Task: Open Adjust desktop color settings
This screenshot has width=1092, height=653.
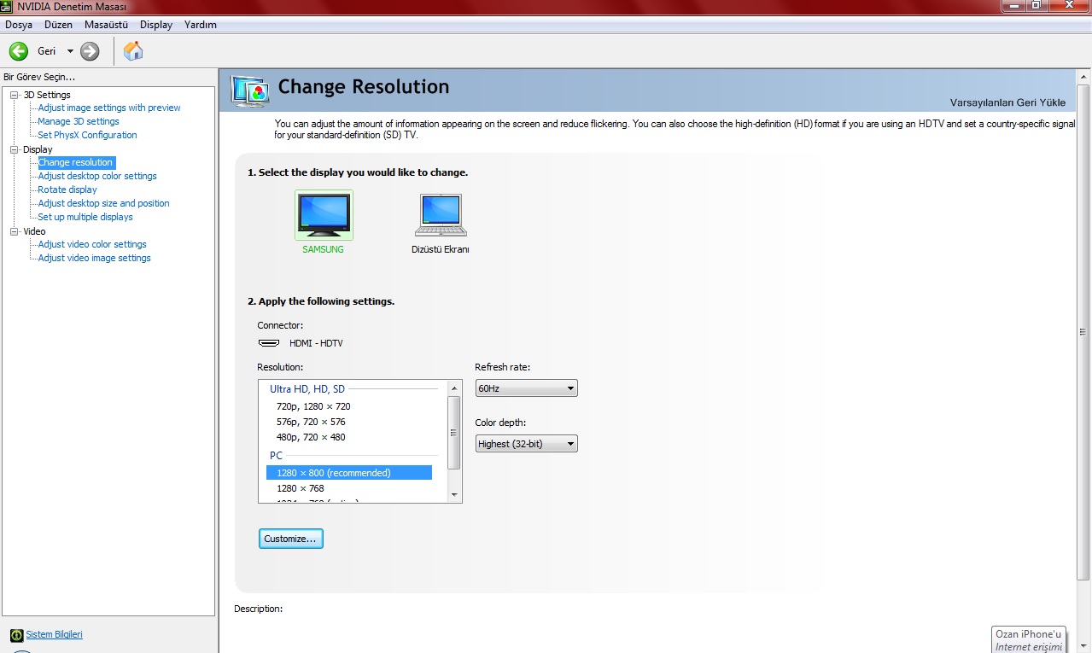Action: click(x=97, y=176)
